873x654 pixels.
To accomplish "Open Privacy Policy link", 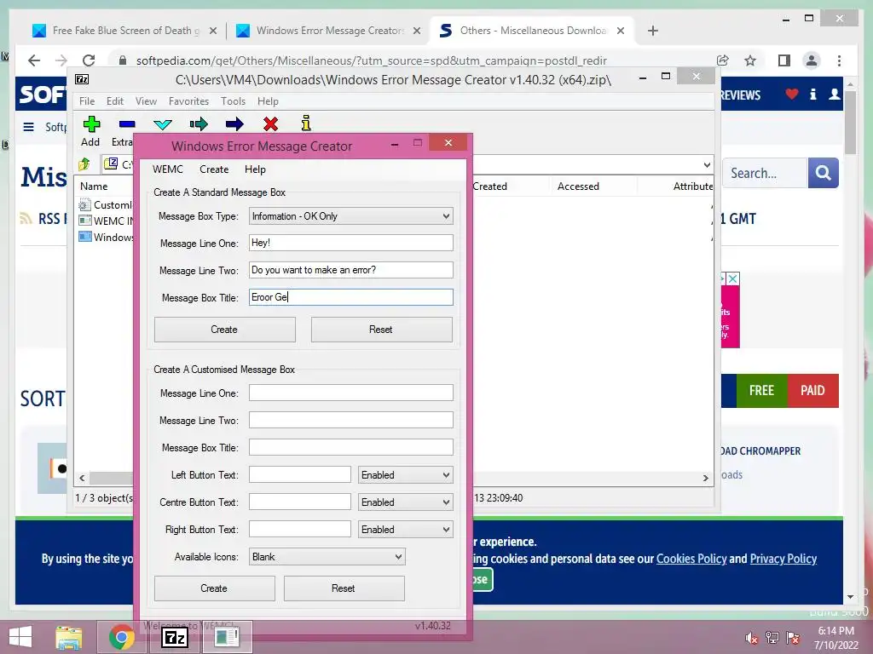I will pyautogui.click(x=783, y=559).
